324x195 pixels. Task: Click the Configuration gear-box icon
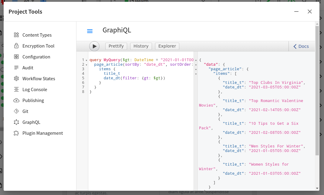coord(16,57)
